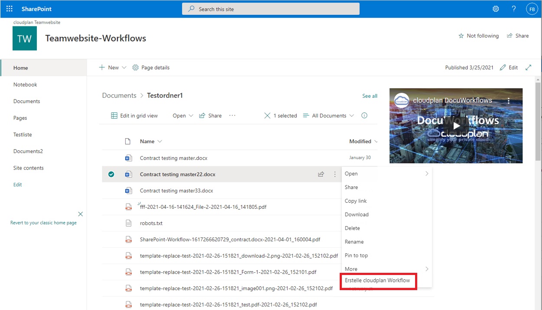Open the SharePoint app launcher waffle icon
The image size is (542, 310).
click(x=9, y=8)
